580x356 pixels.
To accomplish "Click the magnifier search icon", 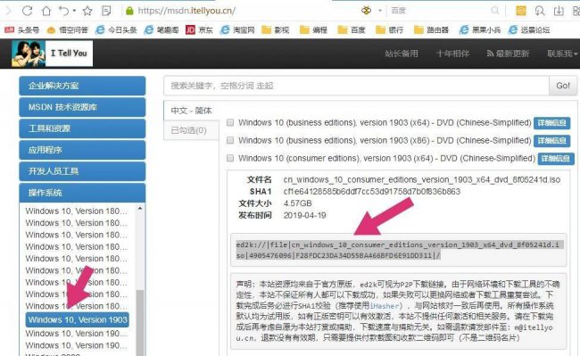I will 495,11.
